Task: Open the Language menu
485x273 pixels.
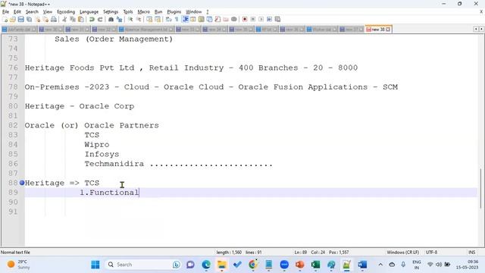Action: pyautogui.click(x=89, y=12)
